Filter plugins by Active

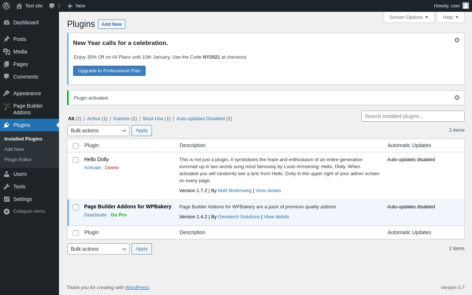click(x=94, y=119)
